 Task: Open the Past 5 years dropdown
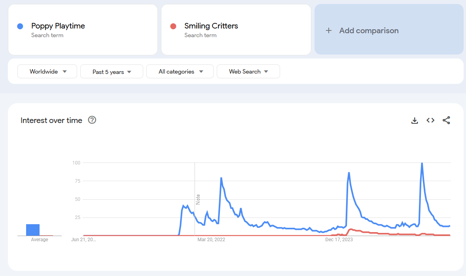(x=112, y=72)
